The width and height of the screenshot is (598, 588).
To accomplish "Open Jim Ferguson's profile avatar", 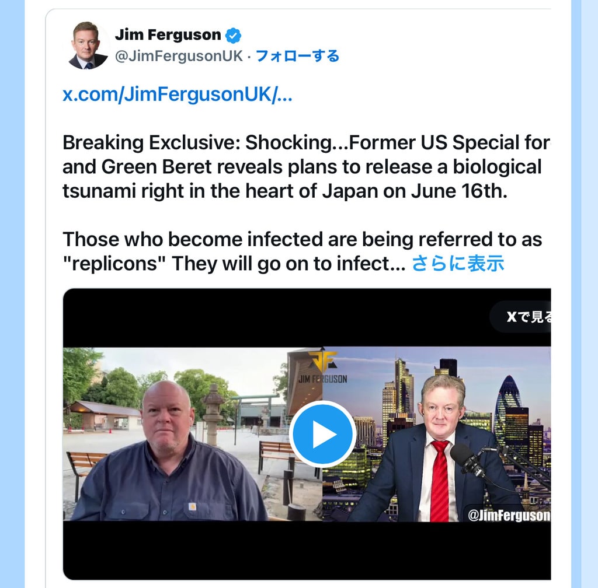I will 88,45.
